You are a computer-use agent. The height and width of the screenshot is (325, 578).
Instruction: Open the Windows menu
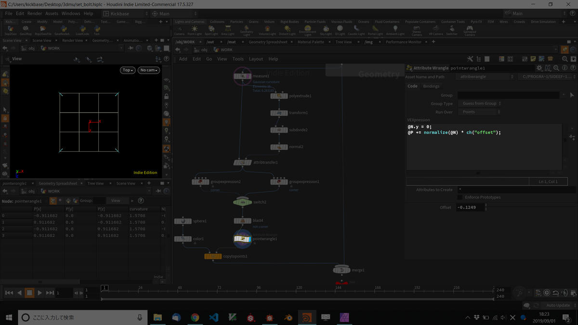pyautogui.click(x=71, y=13)
